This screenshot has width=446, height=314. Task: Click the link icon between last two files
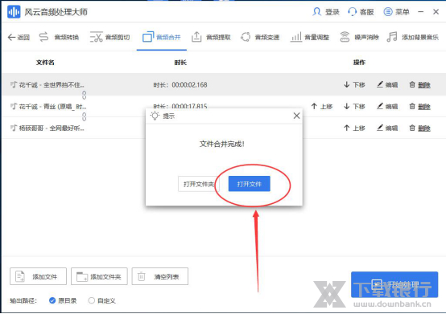(85, 117)
